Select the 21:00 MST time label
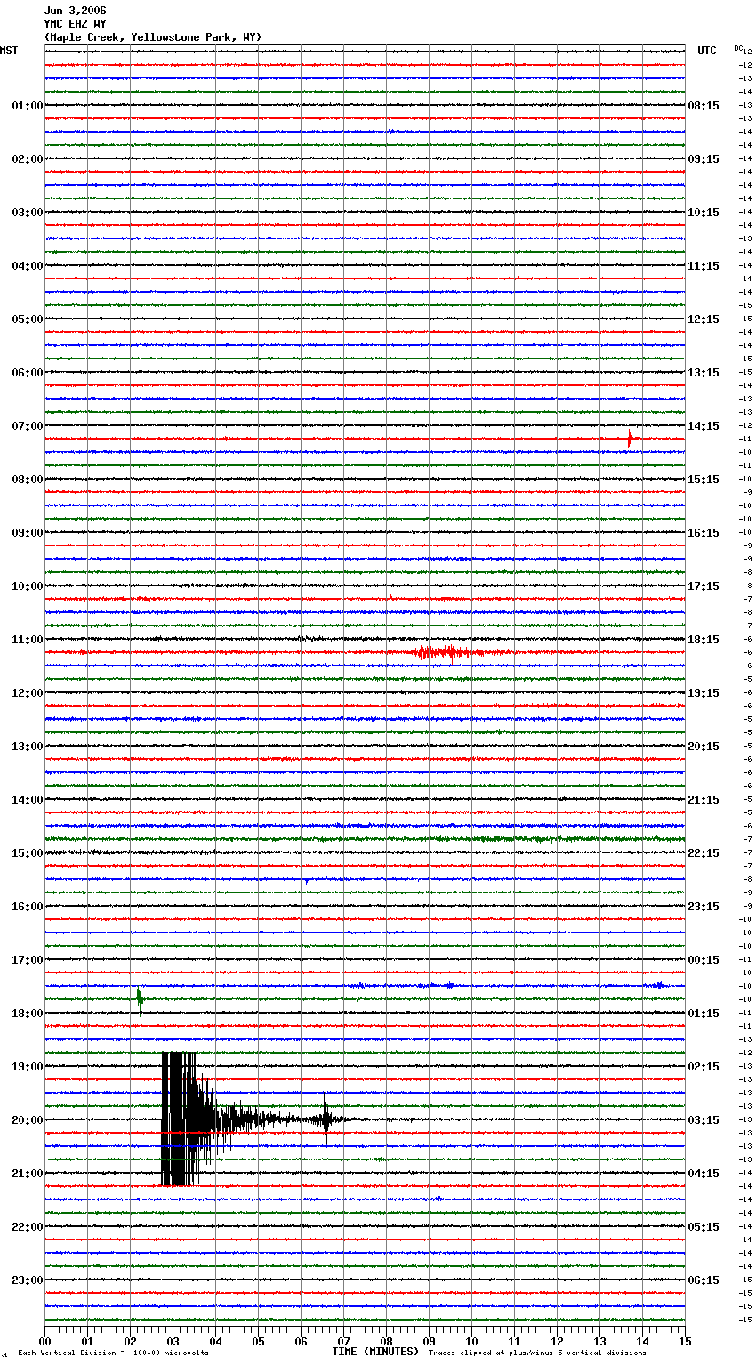Viewport: 756px width, 1365px height. coord(28,1174)
